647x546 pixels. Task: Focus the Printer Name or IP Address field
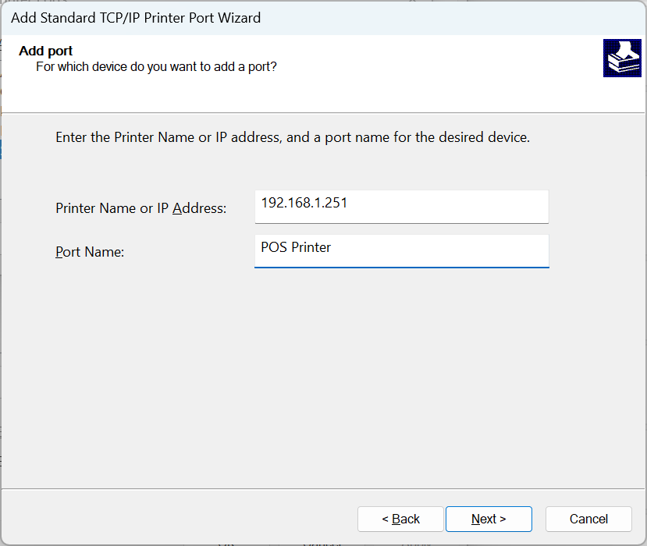coord(401,207)
